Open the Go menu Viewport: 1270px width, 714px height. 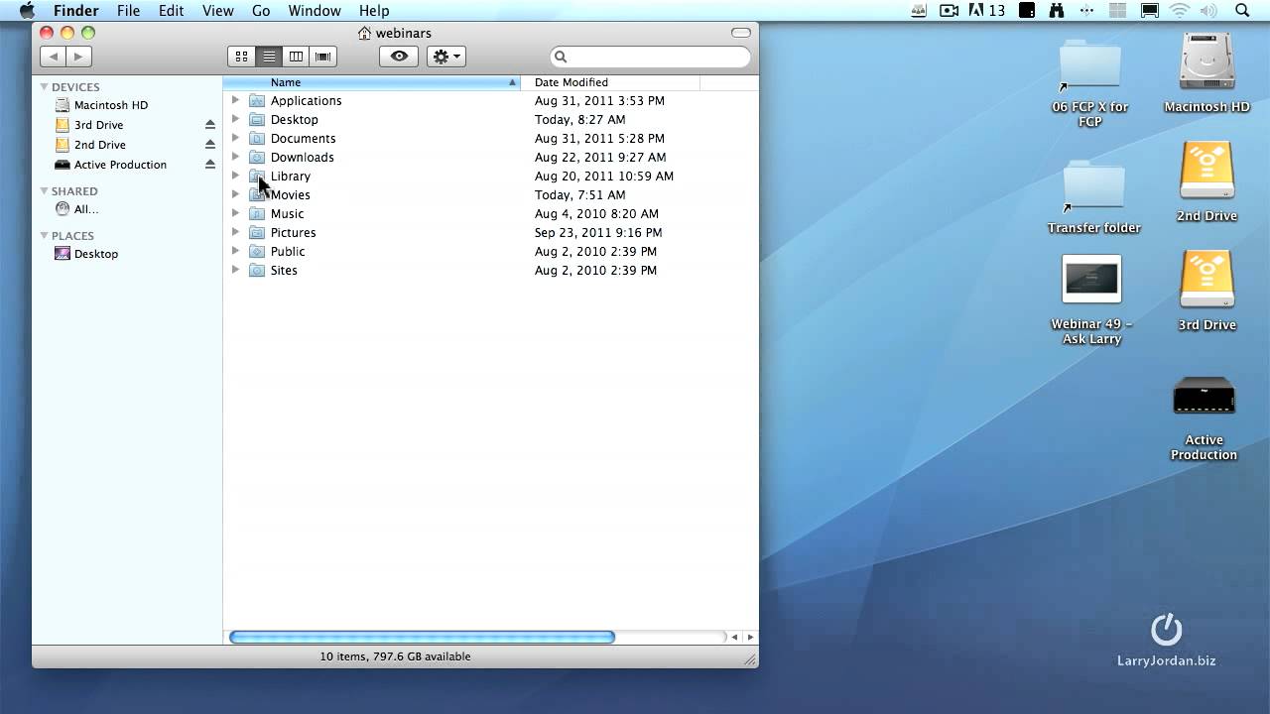261,11
